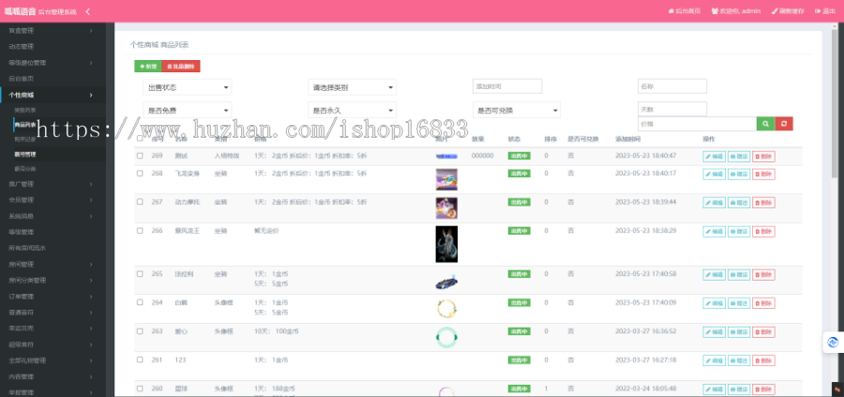Image resolution: width=844 pixels, height=397 pixels.
Task: Open the 是否免费 dropdown
Action: tap(188, 110)
